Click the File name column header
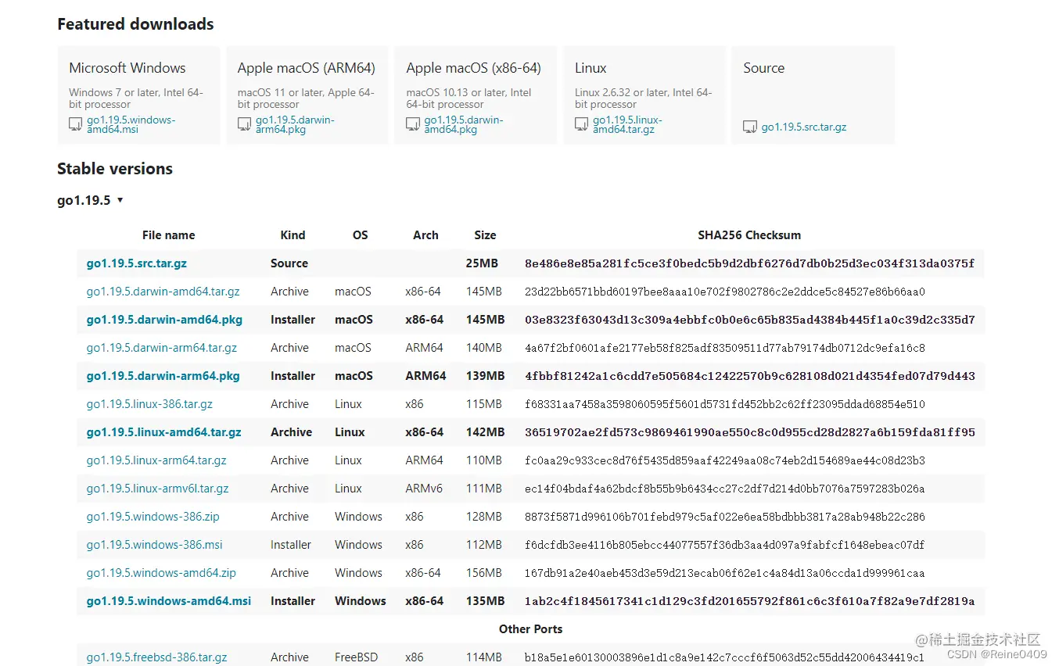Screen dimensions: 1059x666 169,235
